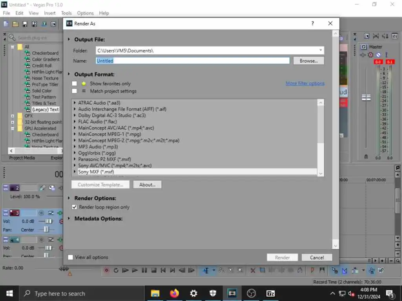Expand the Sony AVC/MVC format templates

(75, 165)
